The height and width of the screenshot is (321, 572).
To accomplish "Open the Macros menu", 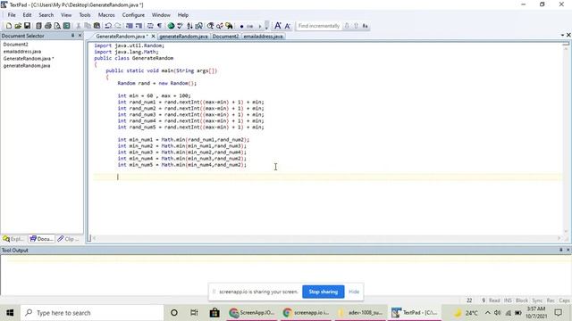I will (x=106, y=15).
